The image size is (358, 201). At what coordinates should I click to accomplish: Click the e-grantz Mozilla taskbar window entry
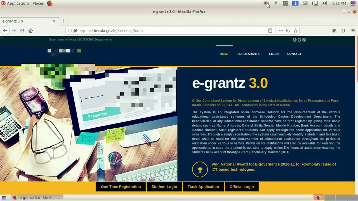[x=37, y=198]
